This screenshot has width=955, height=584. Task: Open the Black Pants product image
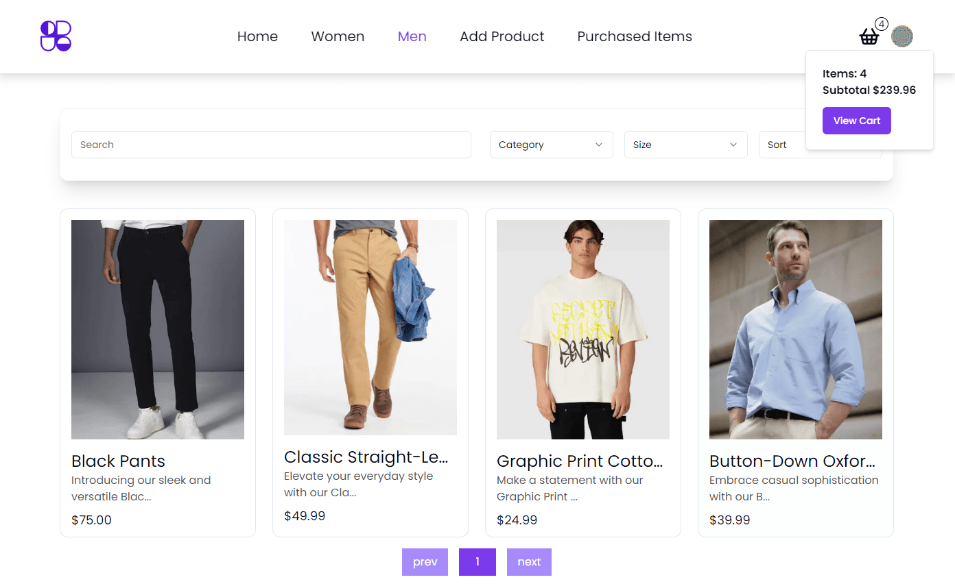pos(158,330)
